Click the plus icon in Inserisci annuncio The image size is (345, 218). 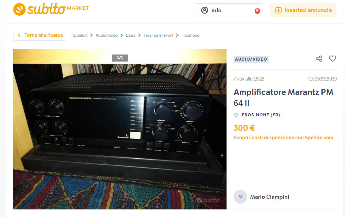pyautogui.click(x=278, y=10)
